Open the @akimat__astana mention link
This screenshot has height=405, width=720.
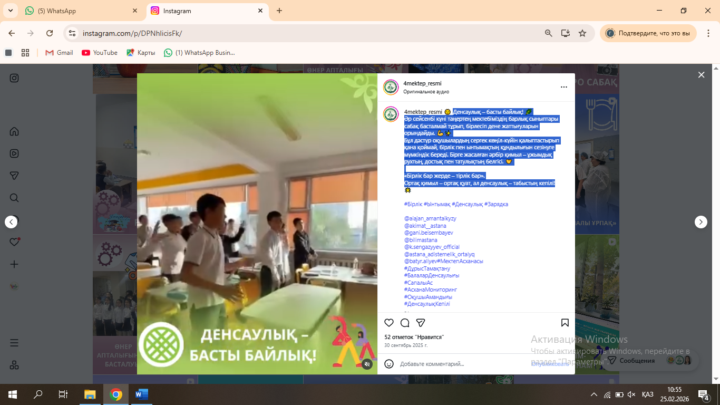coord(425,226)
